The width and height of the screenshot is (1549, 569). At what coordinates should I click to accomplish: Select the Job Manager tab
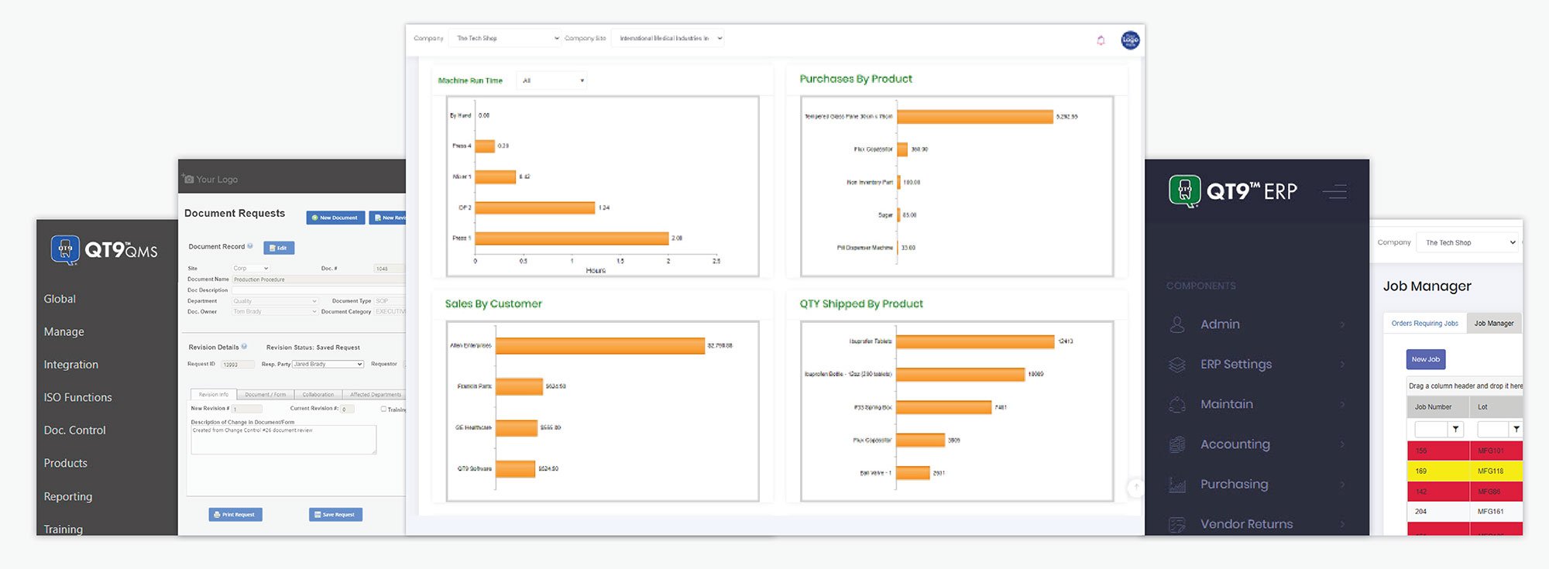1494,324
